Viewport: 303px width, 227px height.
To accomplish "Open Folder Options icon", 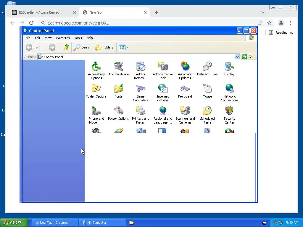I will [96, 91].
